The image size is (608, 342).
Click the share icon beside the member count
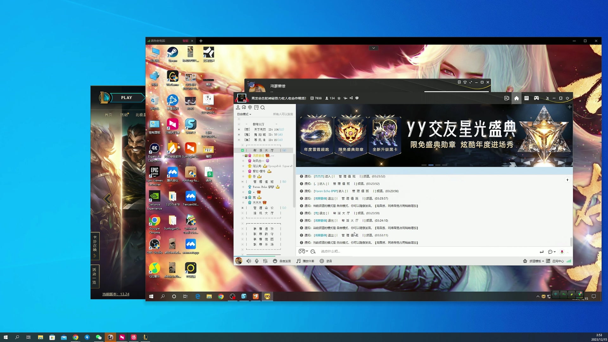tap(351, 98)
